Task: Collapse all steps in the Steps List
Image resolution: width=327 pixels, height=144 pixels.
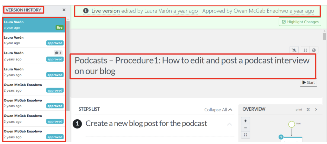Action: tap(218, 110)
